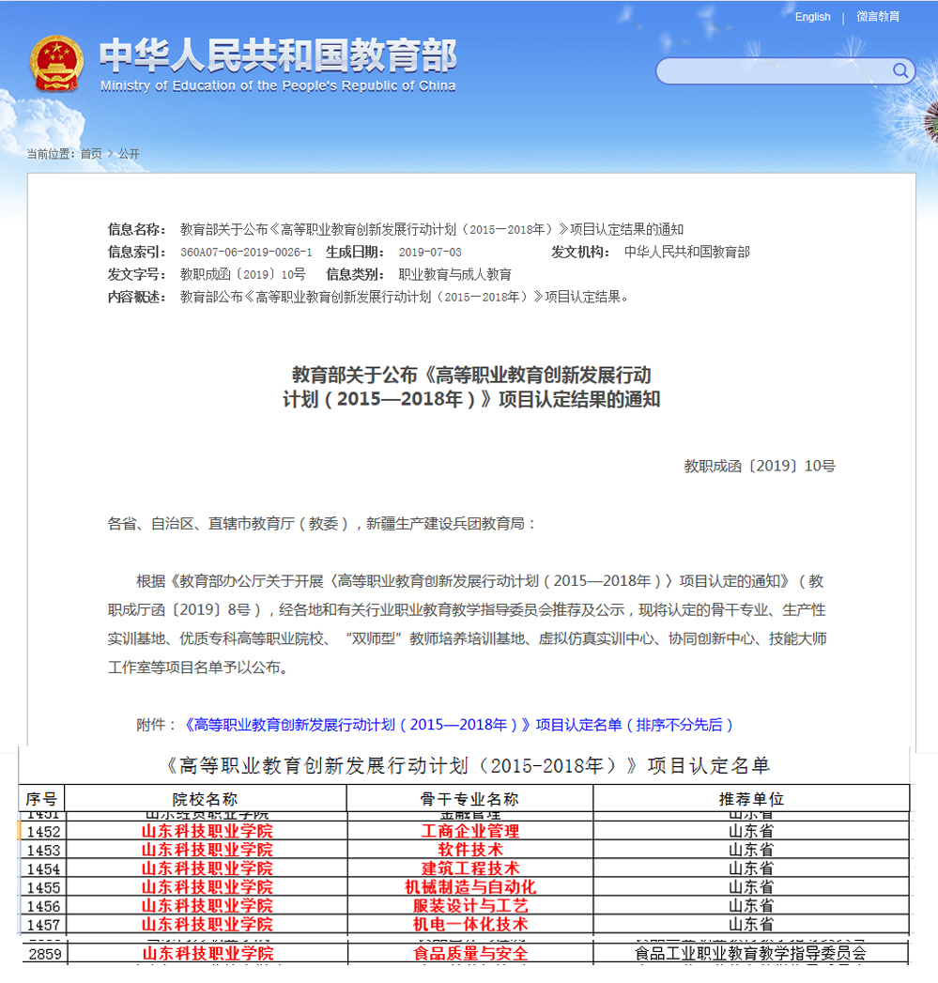
Task: Click the 生成日期 label
Action: click(354, 252)
